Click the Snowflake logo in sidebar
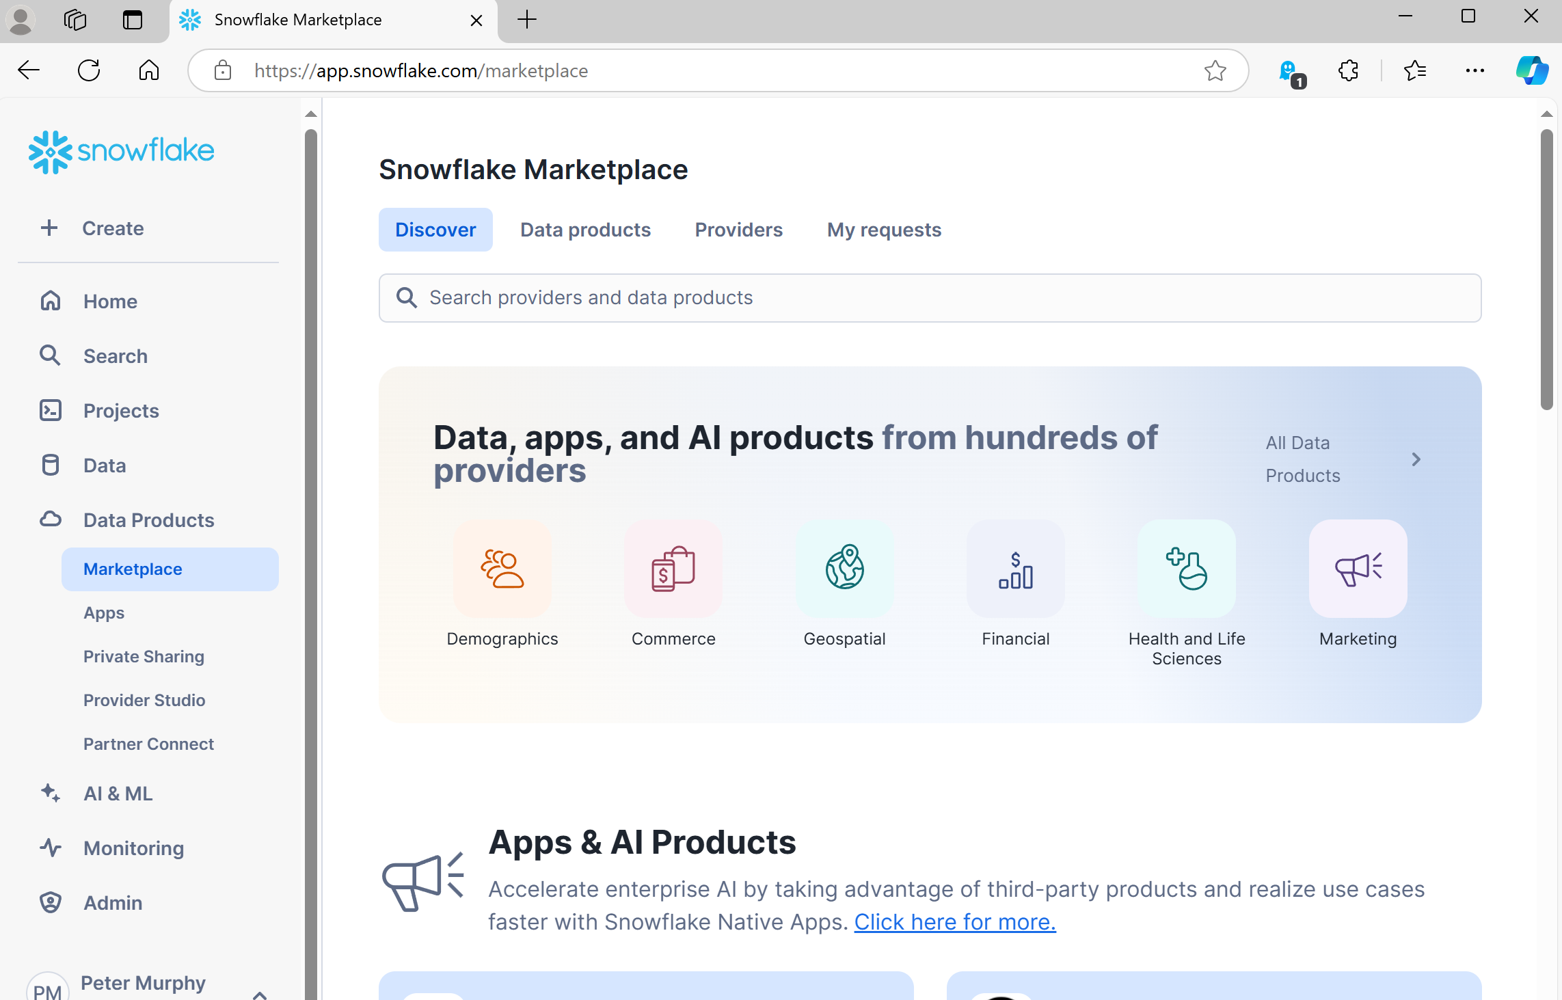 click(121, 151)
